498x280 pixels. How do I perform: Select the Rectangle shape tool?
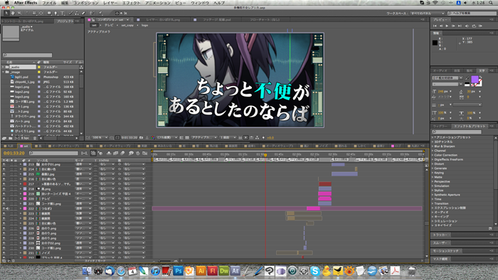[49, 14]
